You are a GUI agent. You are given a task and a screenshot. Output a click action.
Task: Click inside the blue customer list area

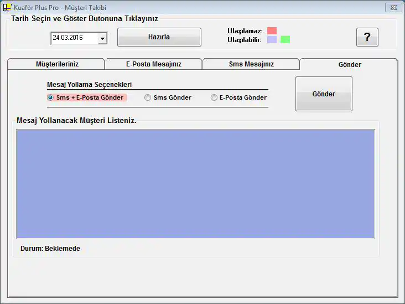(x=195, y=184)
